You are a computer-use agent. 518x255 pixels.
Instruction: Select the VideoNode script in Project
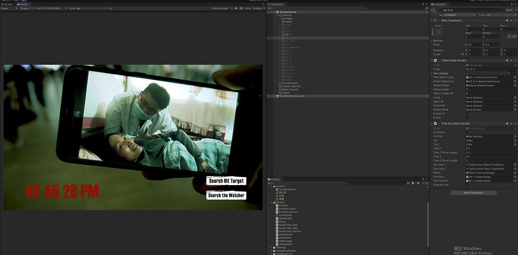click(x=286, y=245)
